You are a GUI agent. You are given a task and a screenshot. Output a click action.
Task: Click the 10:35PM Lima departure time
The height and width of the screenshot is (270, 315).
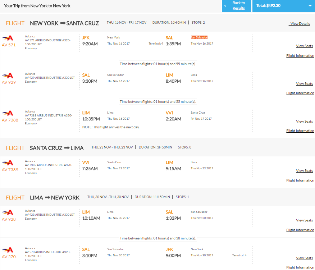91,119
